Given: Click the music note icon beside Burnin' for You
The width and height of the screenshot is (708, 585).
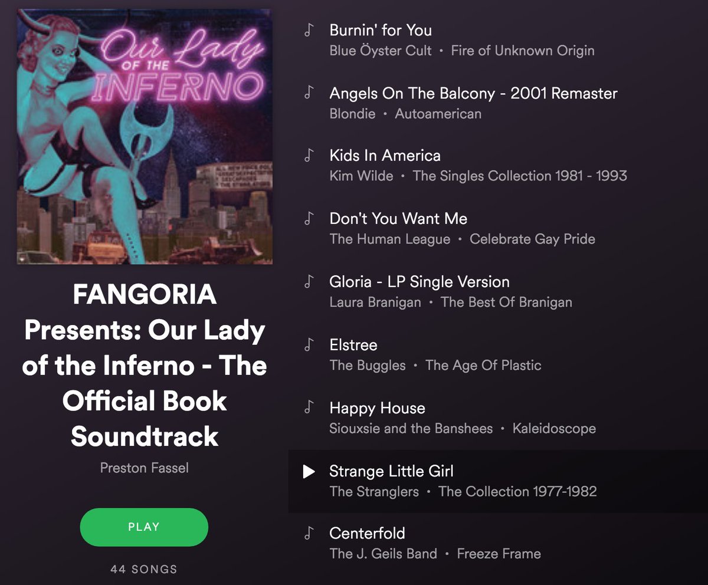Looking at the screenshot, I should click(x=307, y=30).
